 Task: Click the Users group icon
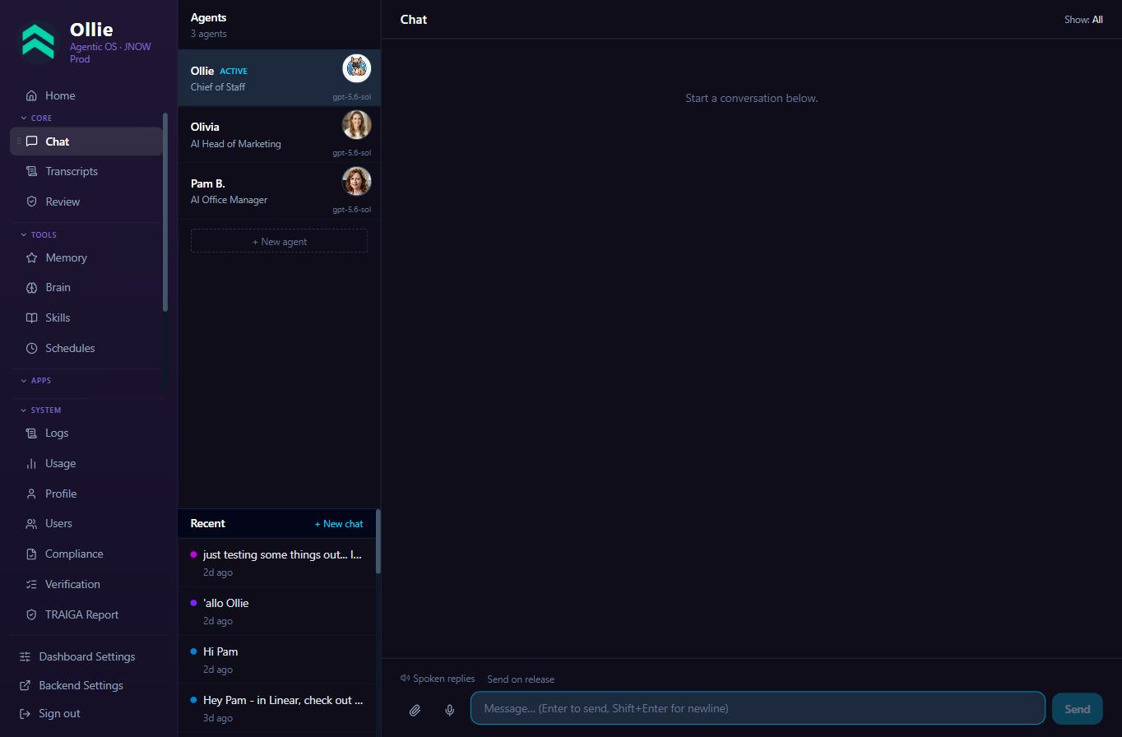click(31, 523)
